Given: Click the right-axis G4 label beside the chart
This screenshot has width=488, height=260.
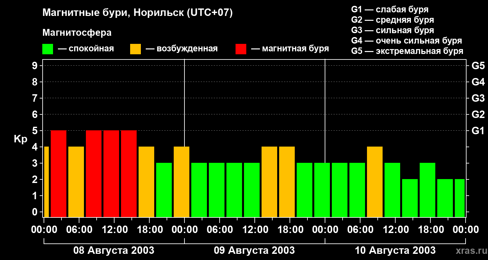Looking at the screenshot, I should point(478,82).
